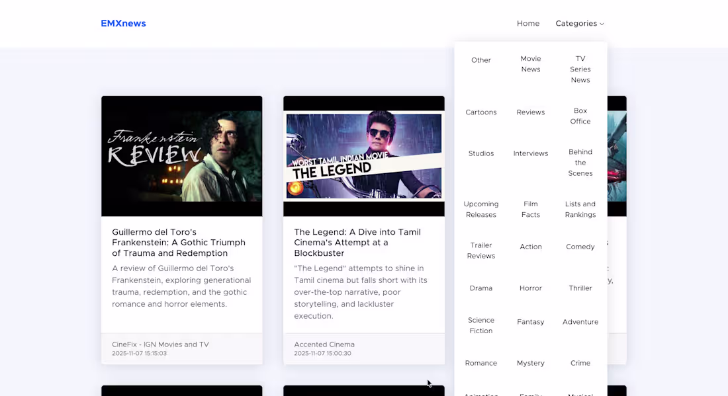Open the Frankenstein Review thumbnail

pos(181,156)
